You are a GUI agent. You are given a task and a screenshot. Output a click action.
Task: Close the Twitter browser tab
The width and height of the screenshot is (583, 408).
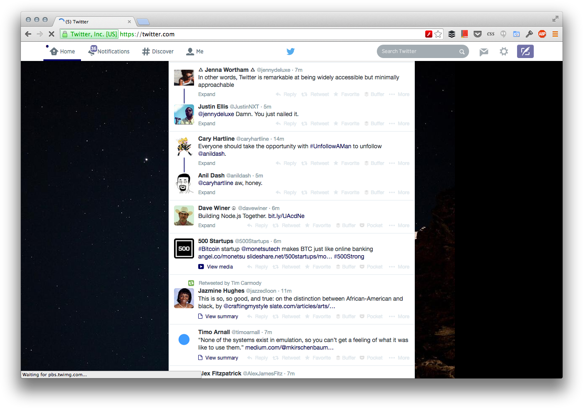(129, 22)
